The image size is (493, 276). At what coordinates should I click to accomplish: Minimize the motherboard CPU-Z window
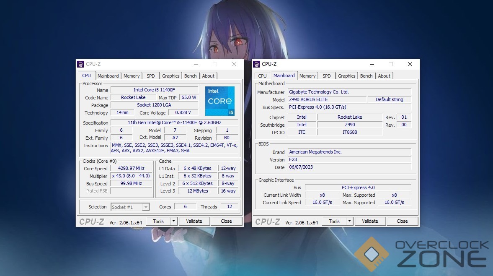coord(372,64)
